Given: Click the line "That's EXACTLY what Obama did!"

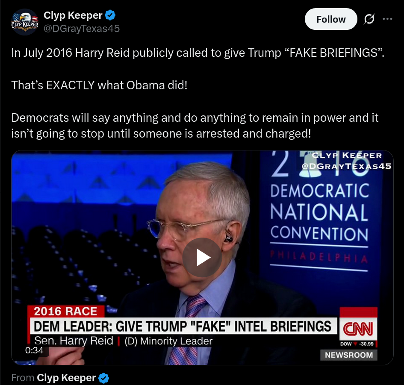Looking at the screenshot, I should (x=99, y=85).
